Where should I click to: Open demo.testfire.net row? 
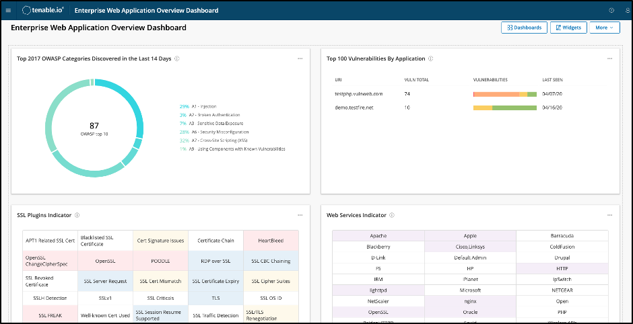point(470,108)
